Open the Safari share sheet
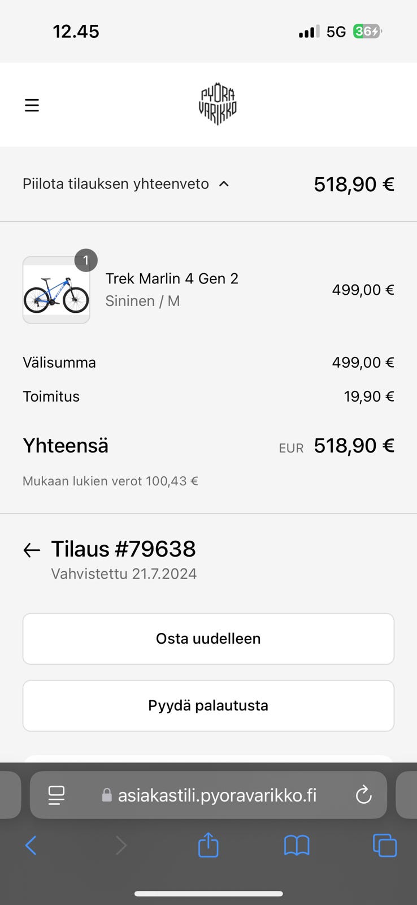This screenshot has height=905, width=417. point(208,846)
